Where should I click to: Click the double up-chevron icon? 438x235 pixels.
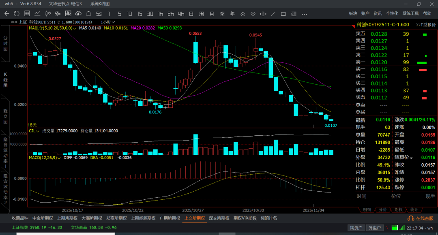coord(243,14)
